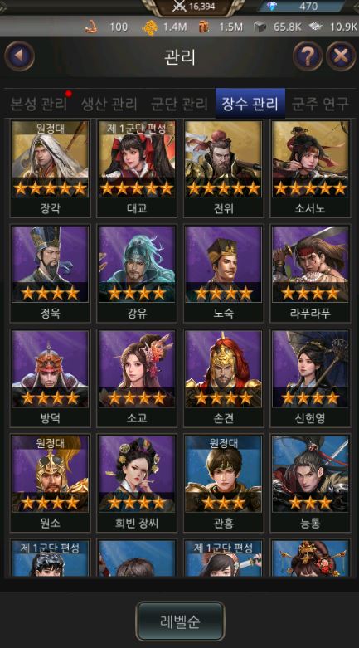Select the four-star general 강유
The image size is (359, 648).
tap(137, 274)
